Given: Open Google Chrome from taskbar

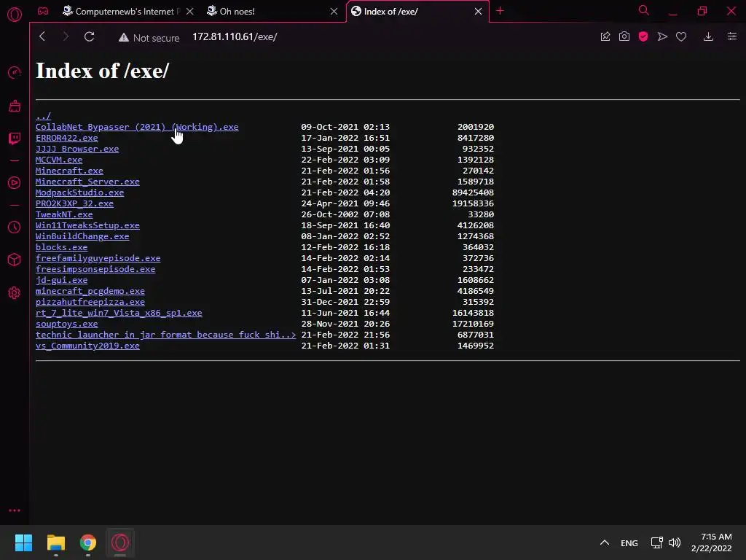Looking at the screenshot, I should point(88,542).
